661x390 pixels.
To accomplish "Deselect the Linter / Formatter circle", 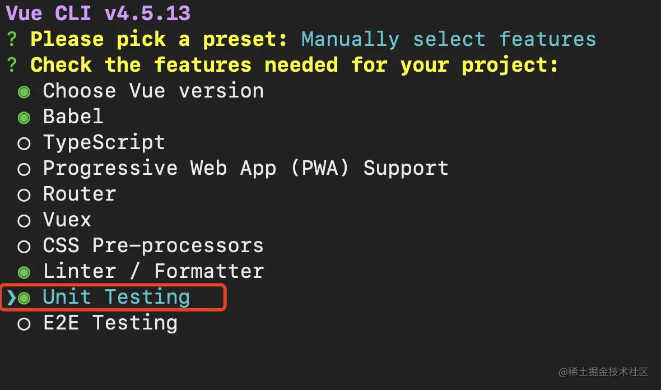I will coord(24,273).
